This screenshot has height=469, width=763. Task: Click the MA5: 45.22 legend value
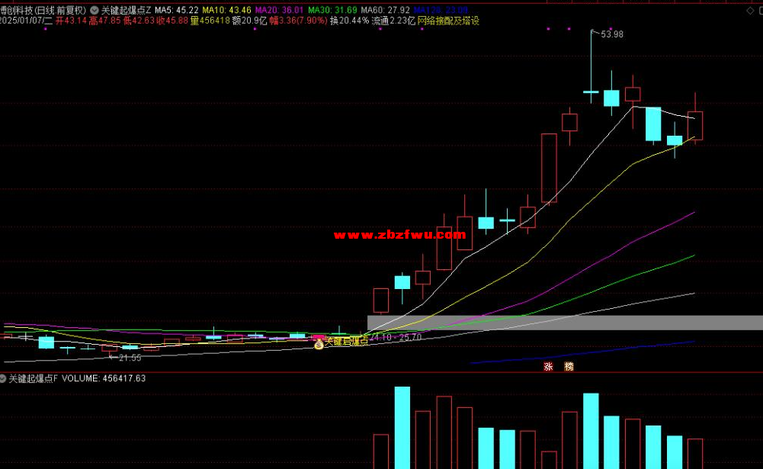point(177,10)
